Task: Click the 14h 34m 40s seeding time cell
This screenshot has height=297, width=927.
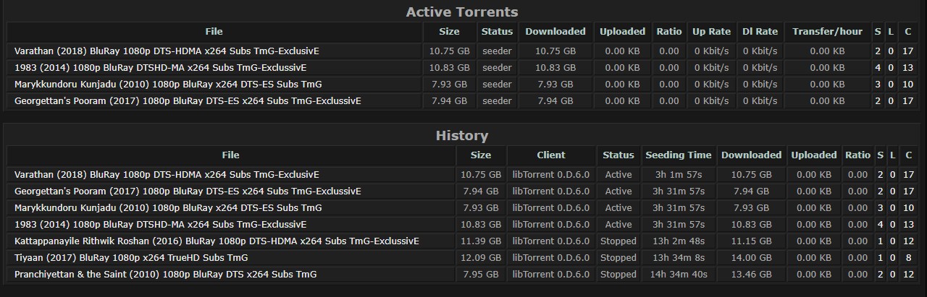Action: pos(678,275)
